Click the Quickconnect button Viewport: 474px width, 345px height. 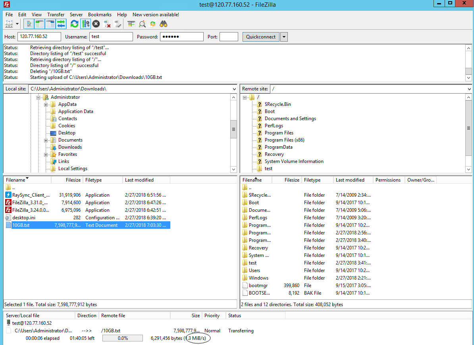[261, 37]
